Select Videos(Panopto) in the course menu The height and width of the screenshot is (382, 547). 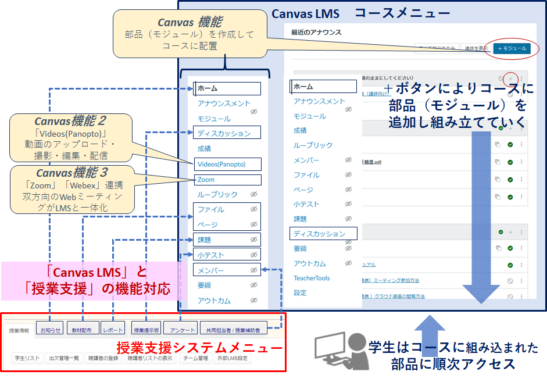pos(227,164)
